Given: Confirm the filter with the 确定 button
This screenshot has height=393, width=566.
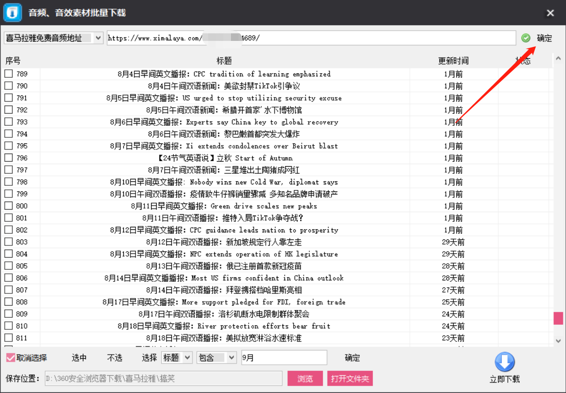Looking at the screenshot, I should click(x=352, y=357).
